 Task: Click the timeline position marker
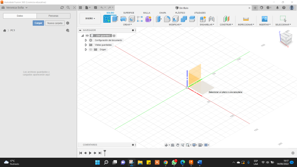pos(105,153)
